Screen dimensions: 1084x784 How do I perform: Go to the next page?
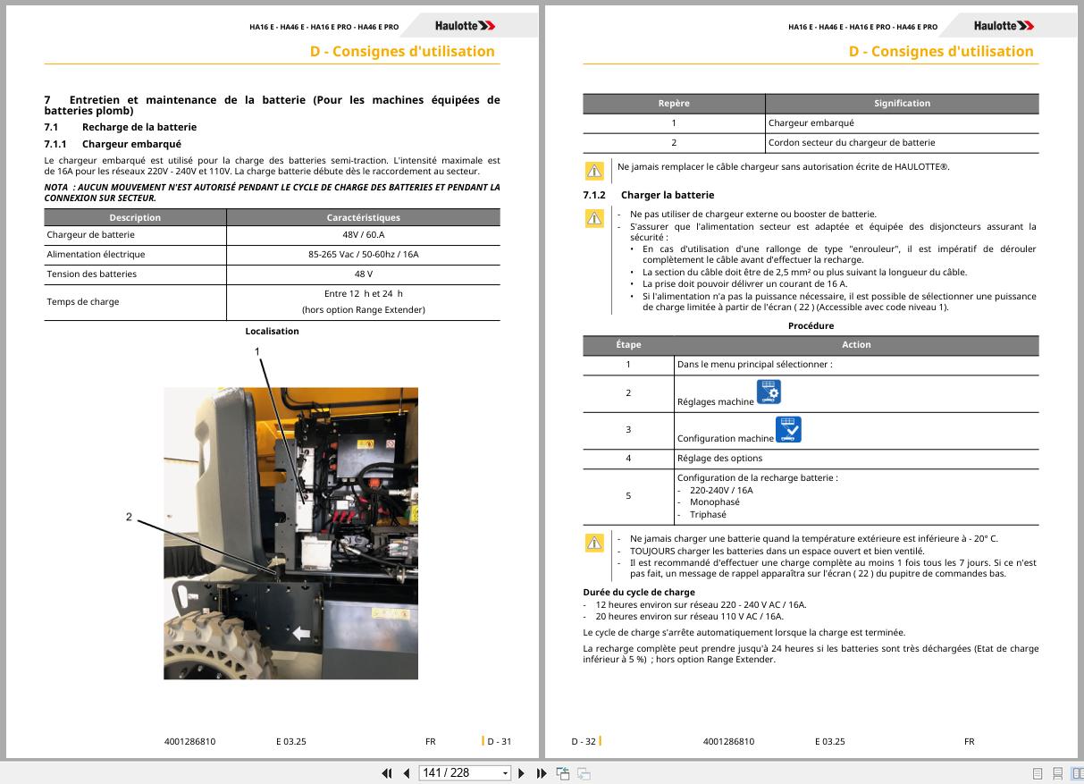522,773
